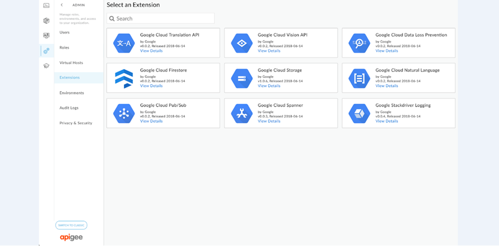View Details for Google Stackdriver Logging
This screenshot has width=499, height=246.
coord(387,121)
